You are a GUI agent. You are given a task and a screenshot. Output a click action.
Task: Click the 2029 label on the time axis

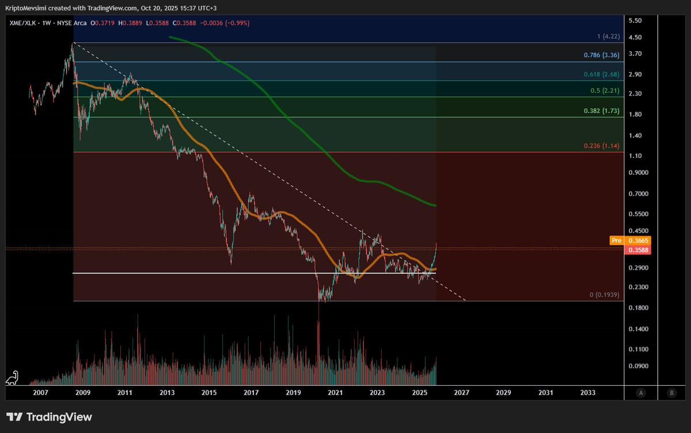click(x=504, y=393)
